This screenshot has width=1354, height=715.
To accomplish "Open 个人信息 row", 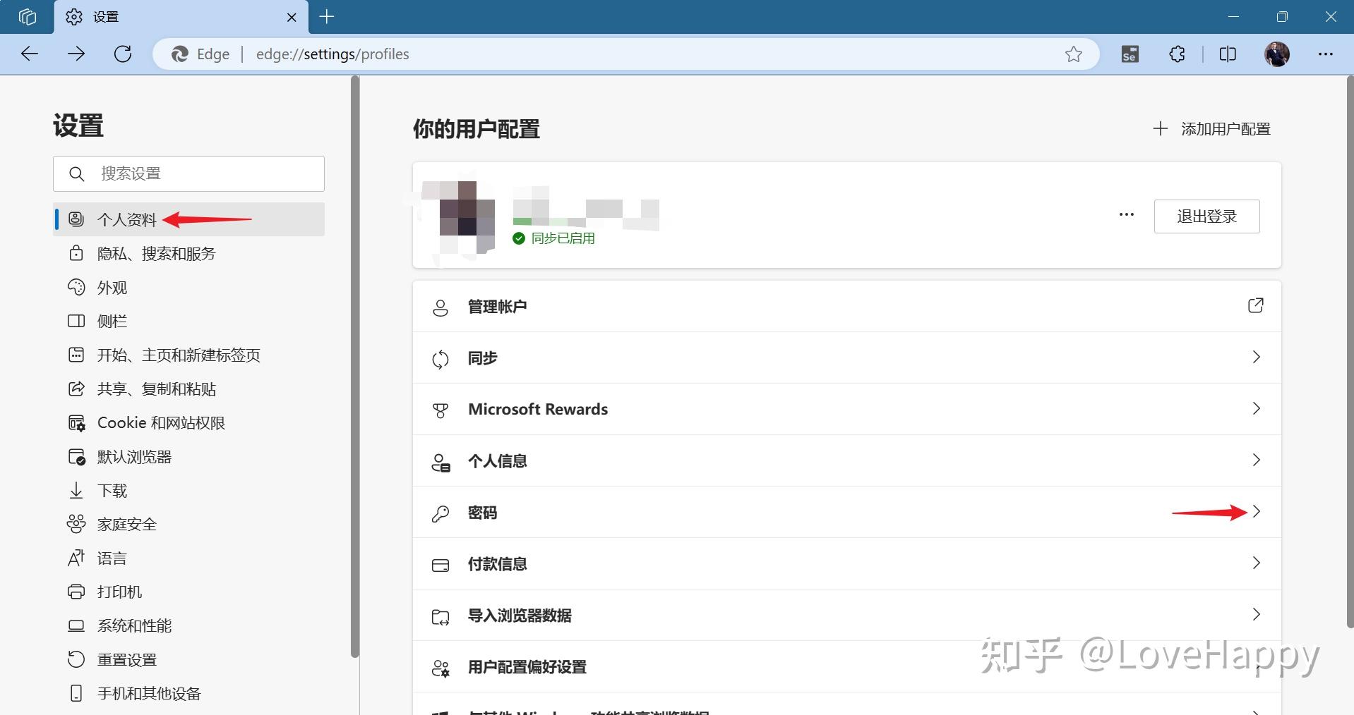I will click(846, 461).
